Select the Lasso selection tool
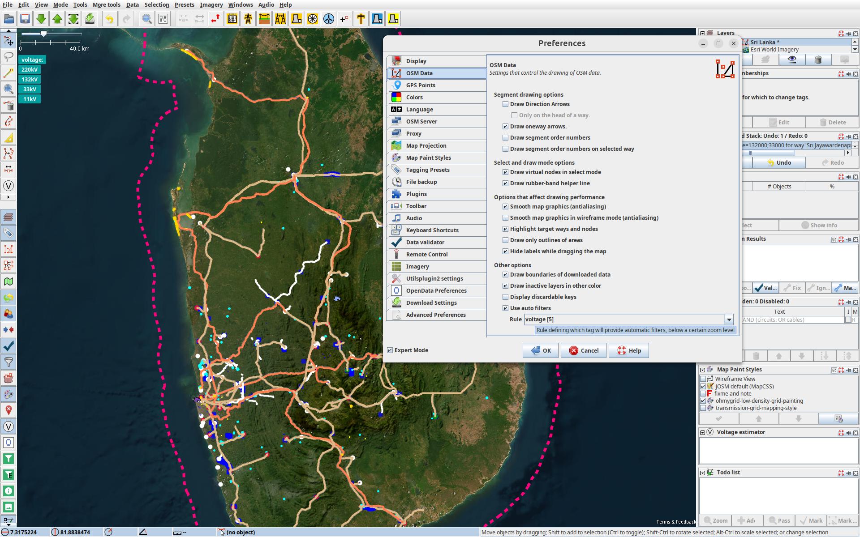Screen dimensions: 860x537 coord(9,57)
